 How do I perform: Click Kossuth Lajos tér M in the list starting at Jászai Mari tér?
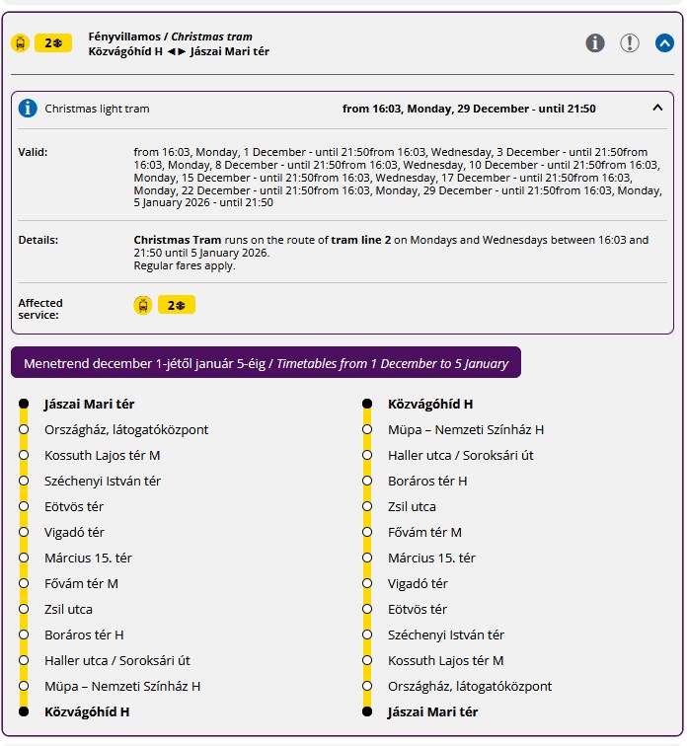tap(103, 455)
